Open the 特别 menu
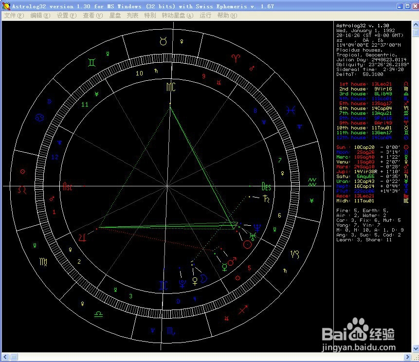Viewport: 419px width, 362px height. [150, 16]
